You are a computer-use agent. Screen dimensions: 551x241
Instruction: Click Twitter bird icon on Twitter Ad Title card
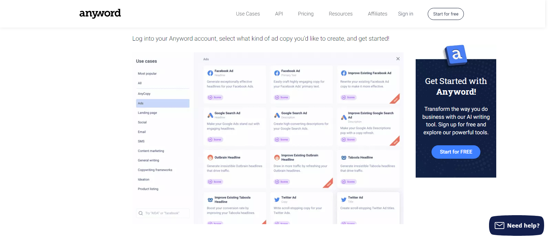[344, 200]
